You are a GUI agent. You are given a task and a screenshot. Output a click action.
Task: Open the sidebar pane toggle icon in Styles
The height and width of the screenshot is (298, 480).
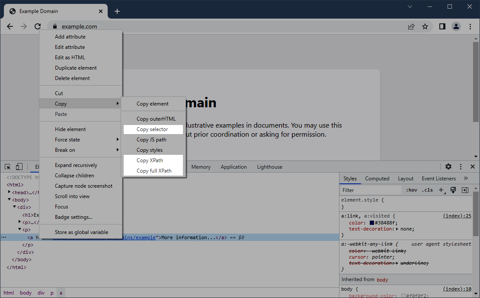pos(465,190)
